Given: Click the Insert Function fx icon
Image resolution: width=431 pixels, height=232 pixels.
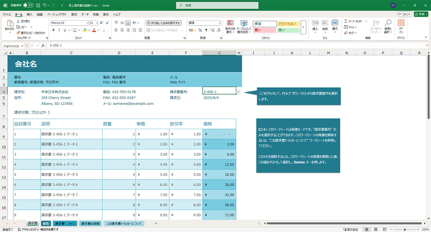Looking at the screenshot, I should (x=43, y=46).
